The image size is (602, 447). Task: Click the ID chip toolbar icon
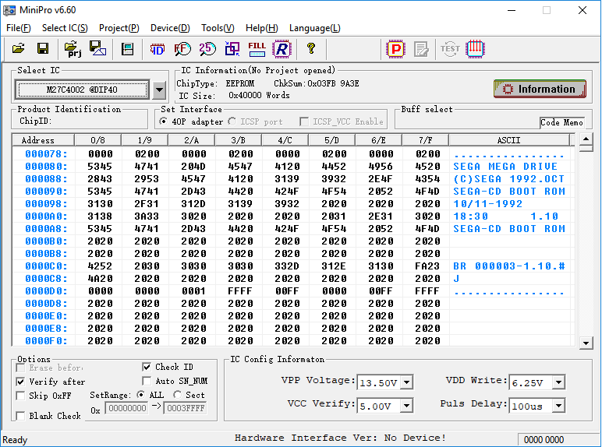(x=158, y=49)
